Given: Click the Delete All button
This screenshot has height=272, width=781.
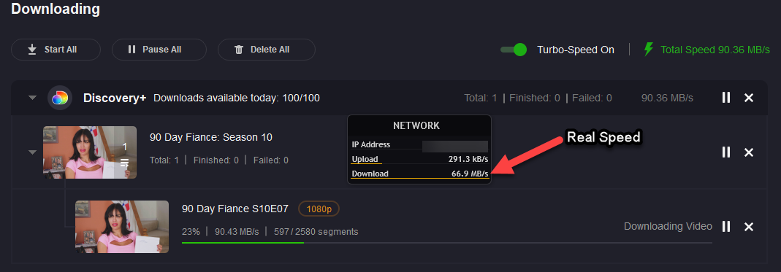Looking at the screenshot, I should pos(267,50).
